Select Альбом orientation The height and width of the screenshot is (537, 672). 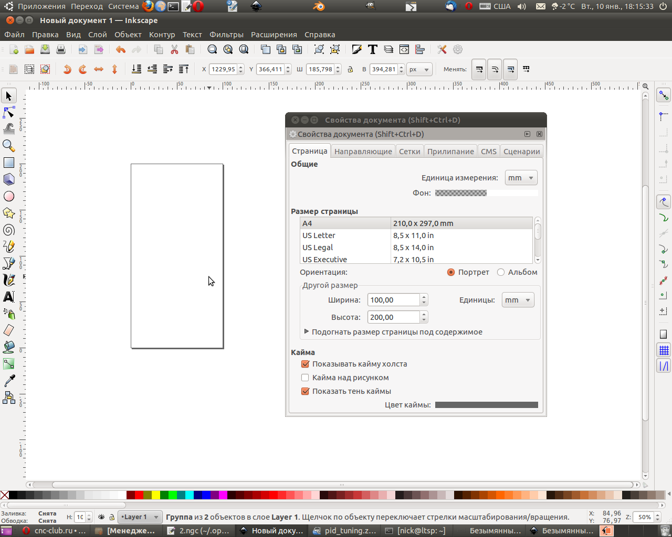[x=517, y=272]
